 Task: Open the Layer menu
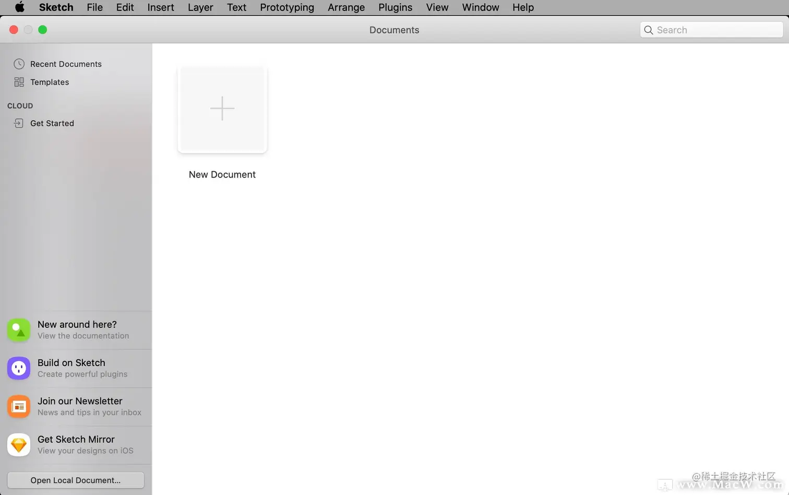pos(200,7)
